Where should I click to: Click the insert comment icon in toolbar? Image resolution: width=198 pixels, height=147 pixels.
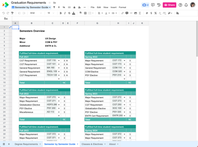tap(127, 13)
